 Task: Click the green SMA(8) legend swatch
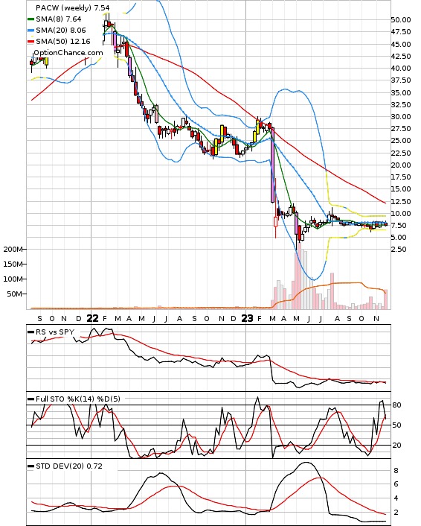[30, 19]
